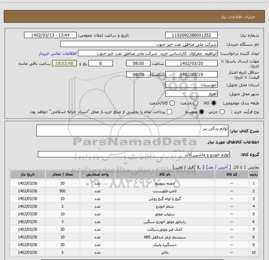Click the response deadline hour field 08:00
The height and width of the screenshot is (260, 269).
point(138,63)
